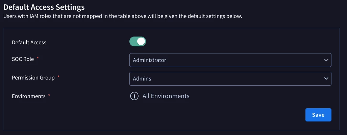Click the red asterisk next to SOC Role
Image resolution: width=347 pixels, height=135 pixels.
click(x=38, y=58)
